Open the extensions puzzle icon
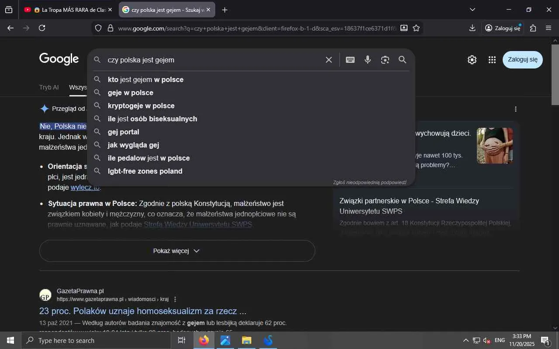Screen dimensions: 559x349 coord(533,28)
